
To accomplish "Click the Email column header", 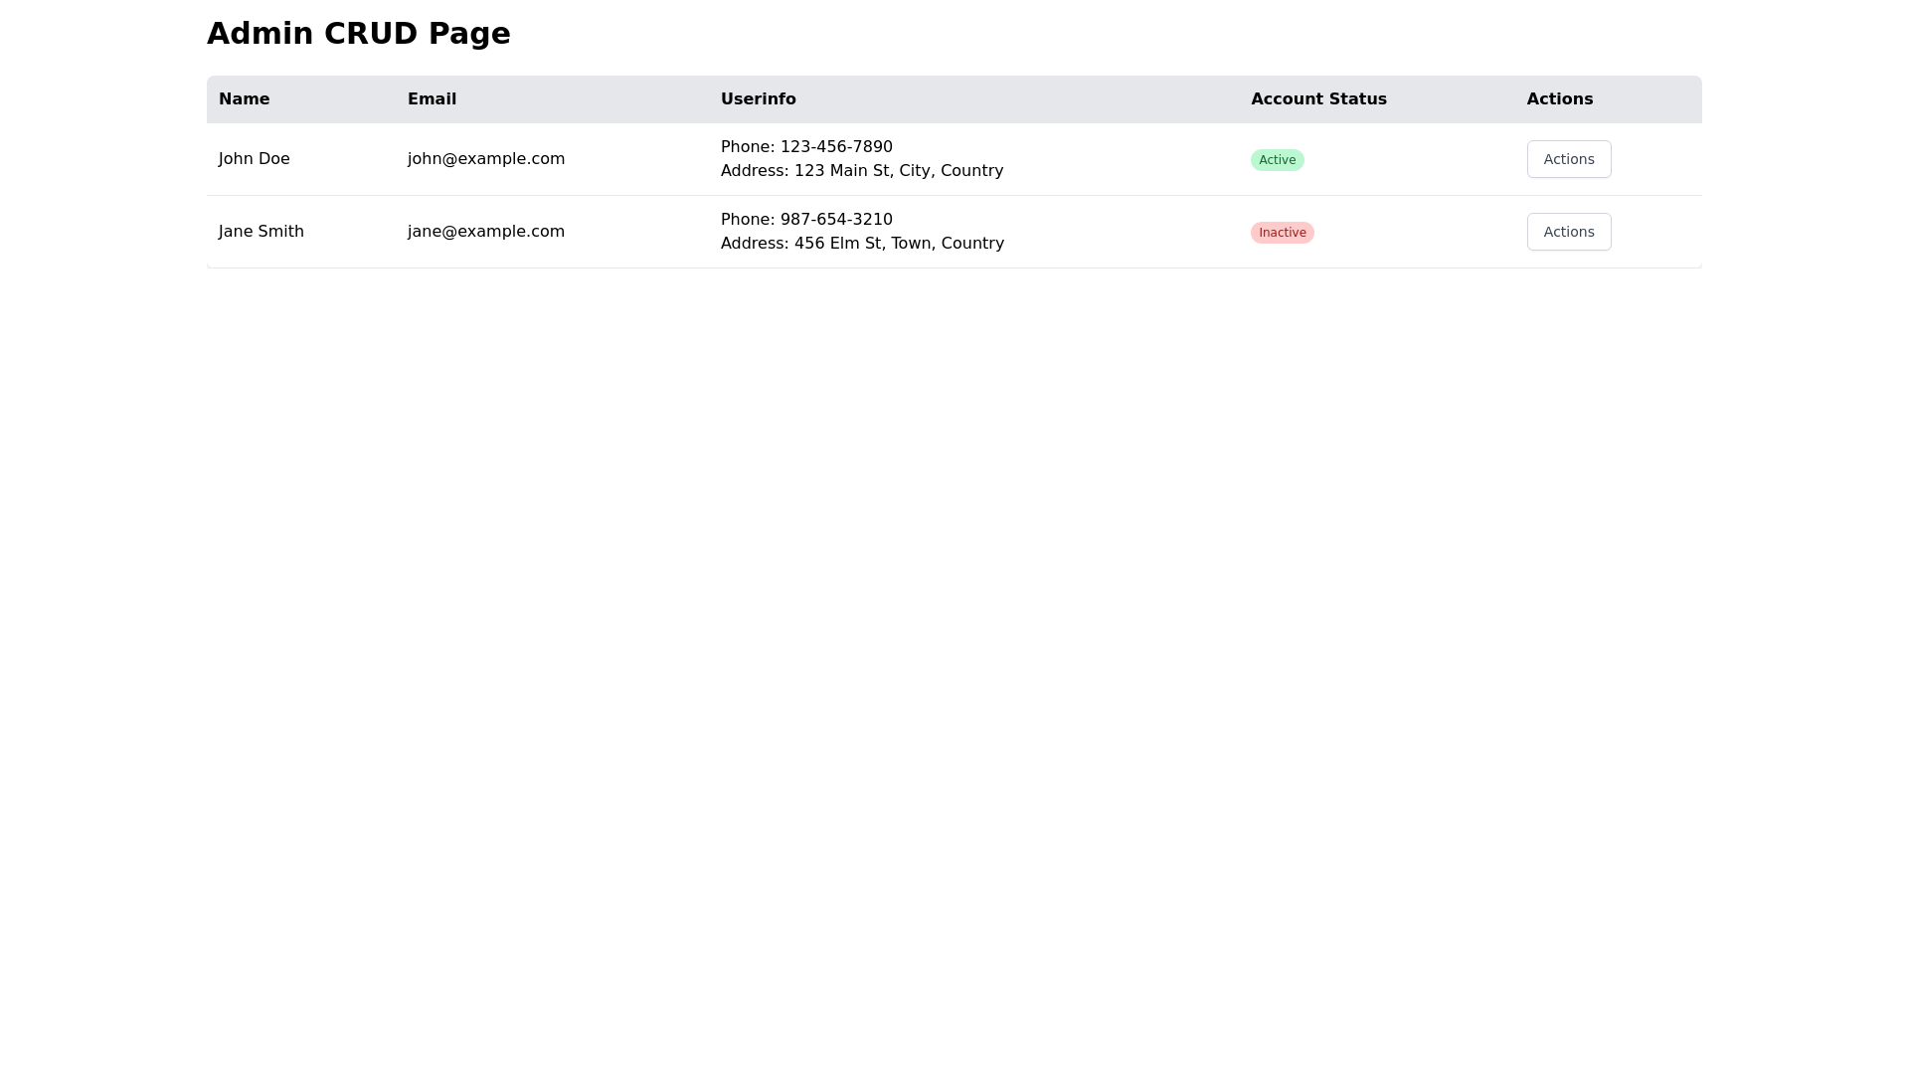I will tap(432, 99).
